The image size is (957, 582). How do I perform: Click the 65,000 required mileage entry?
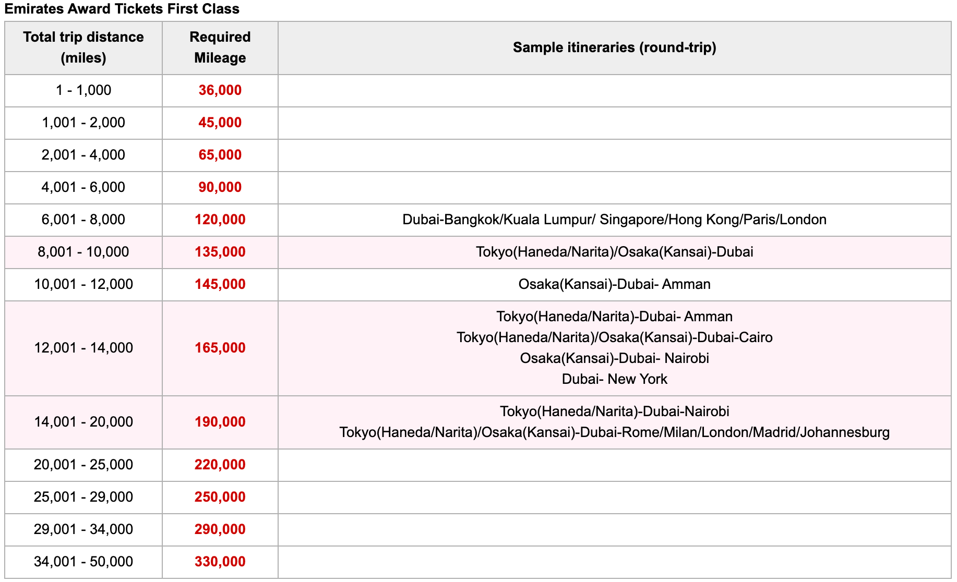[220, 155]
